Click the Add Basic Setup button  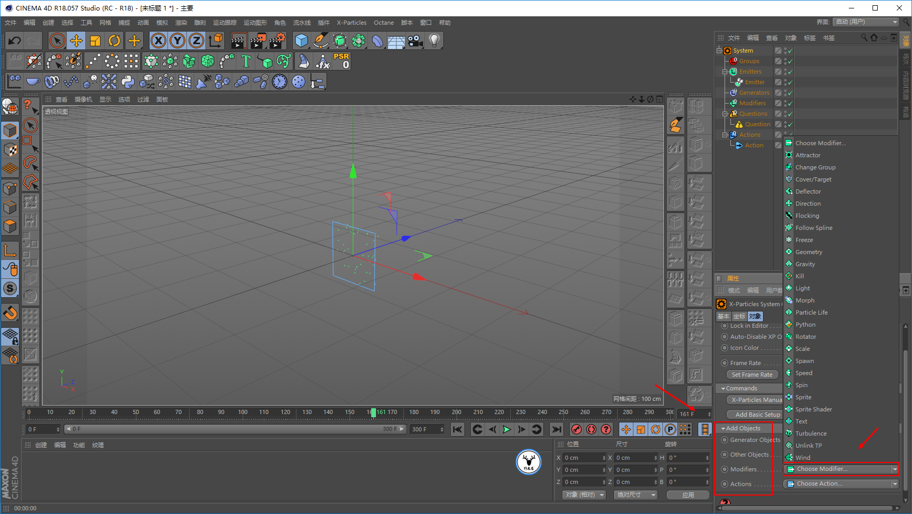coord(756,415)
